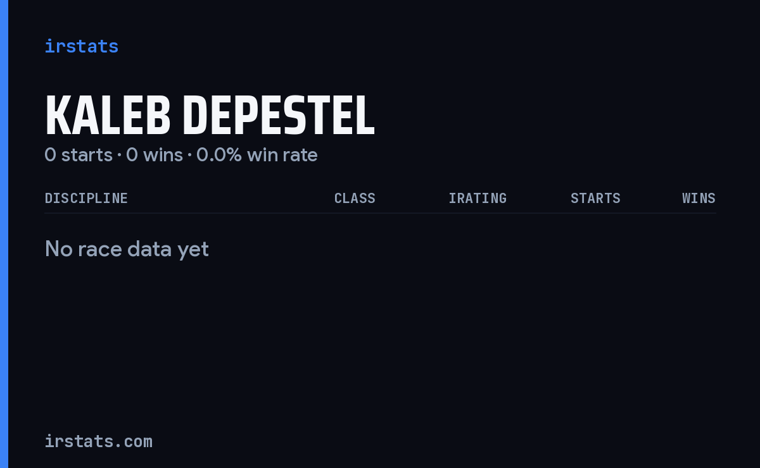
Task: Select the '0 starts' summary stat
Action: pos(79,155)
